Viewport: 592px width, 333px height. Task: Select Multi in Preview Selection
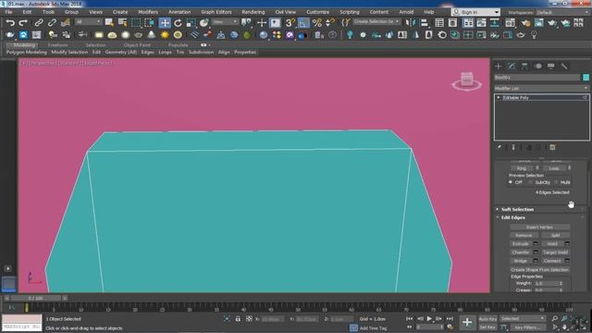pyautogui.click(x=556, y=182)
